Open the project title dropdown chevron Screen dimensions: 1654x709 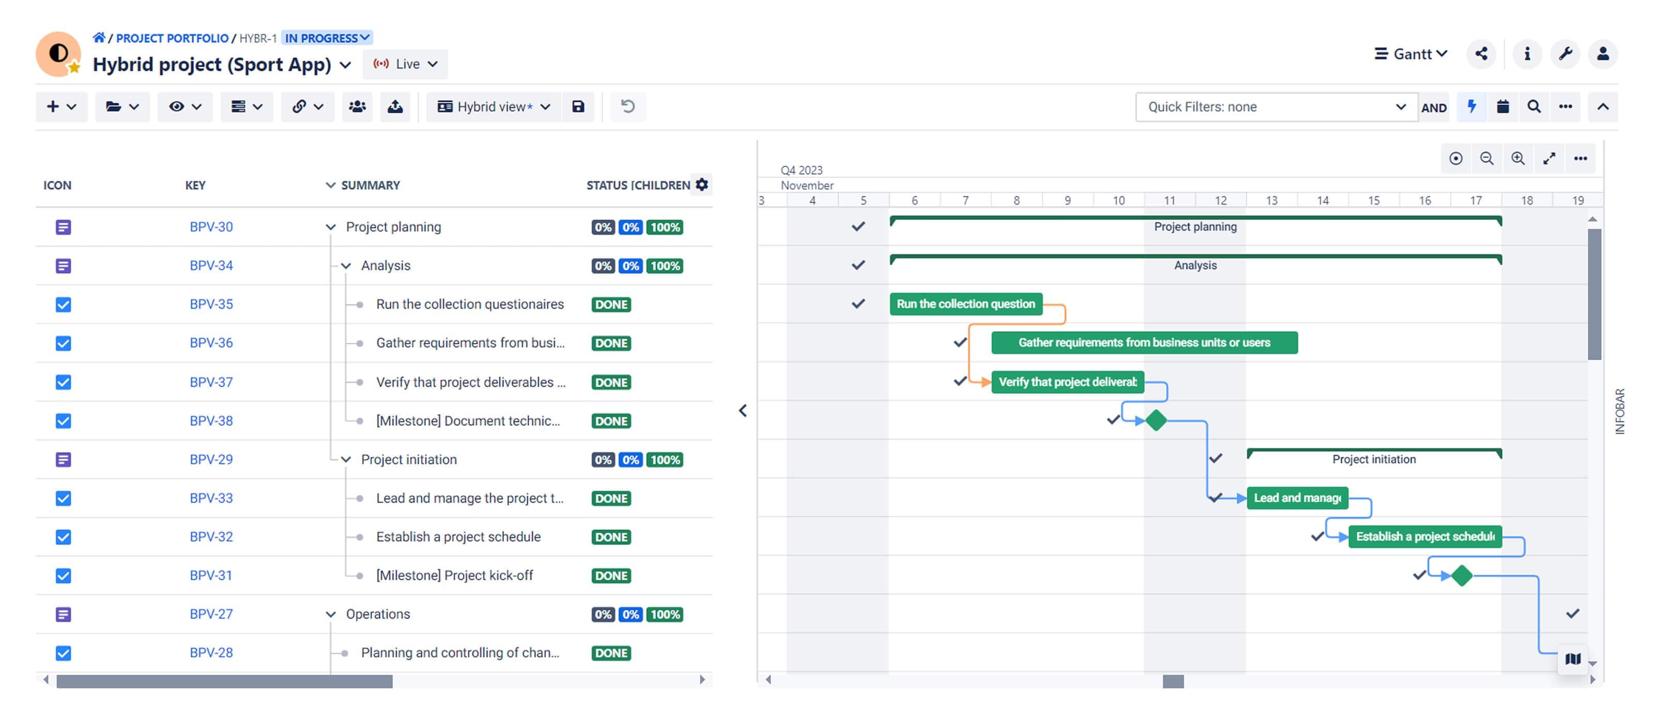[x=345, y=65]
